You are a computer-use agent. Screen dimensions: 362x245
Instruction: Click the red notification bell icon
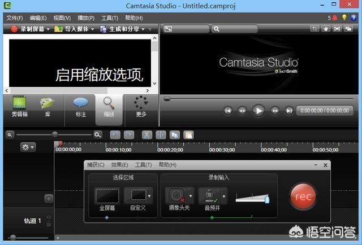coord(335,17)
